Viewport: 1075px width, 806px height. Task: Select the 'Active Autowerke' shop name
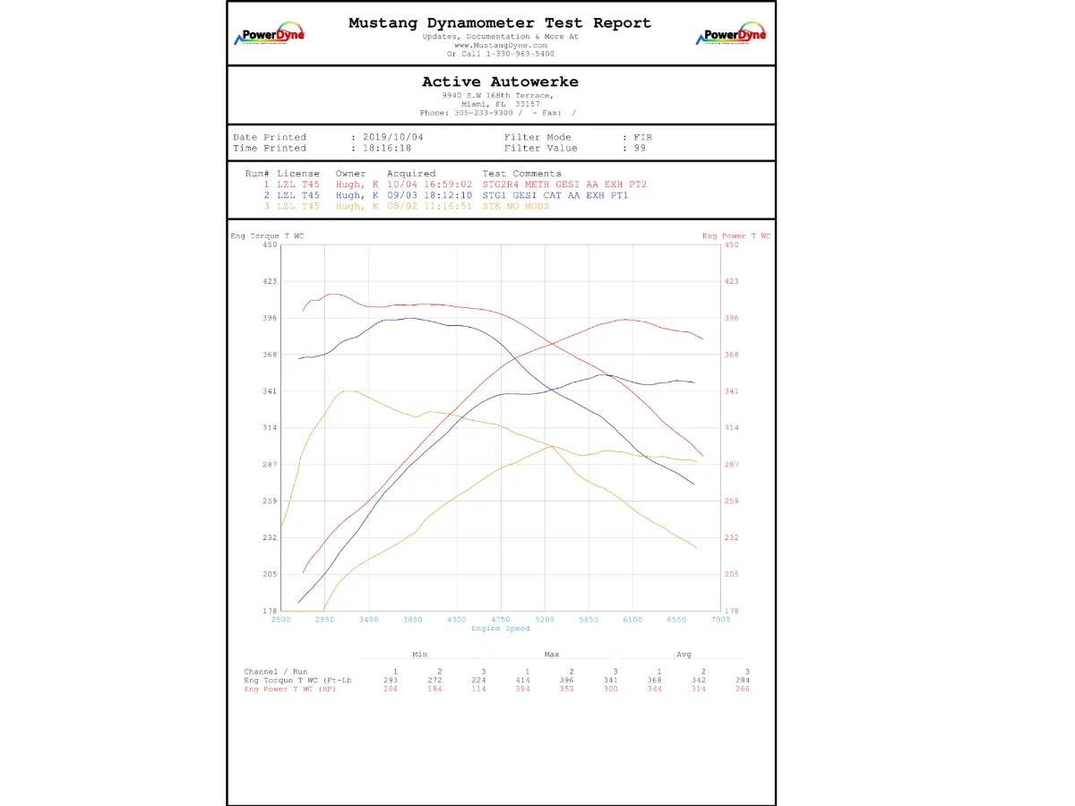pos(500,81)
